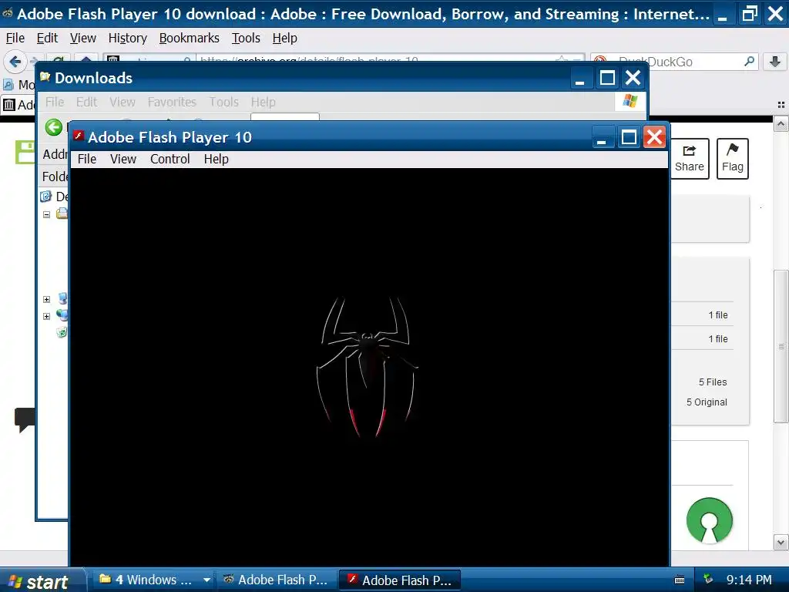Expand the My Computer tree node

(x=47, y=300)
